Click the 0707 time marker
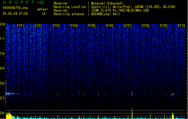188x119 pixels. [x=128, y=25]
